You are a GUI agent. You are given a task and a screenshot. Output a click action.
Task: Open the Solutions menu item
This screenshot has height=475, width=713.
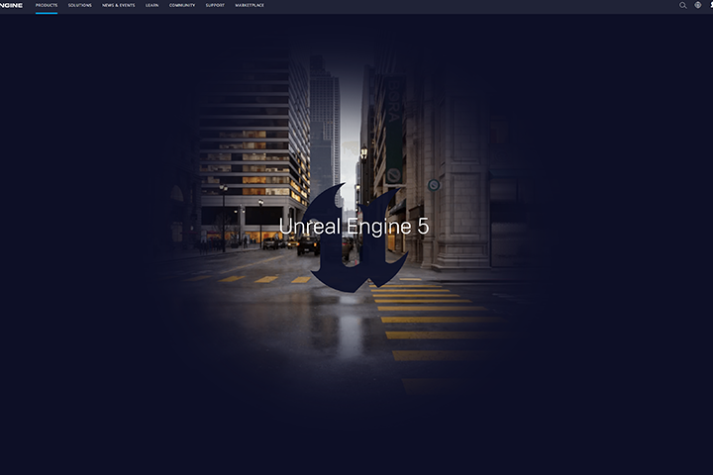80,6
